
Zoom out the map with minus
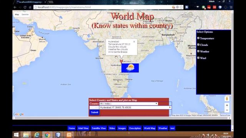tap(227, 110)
